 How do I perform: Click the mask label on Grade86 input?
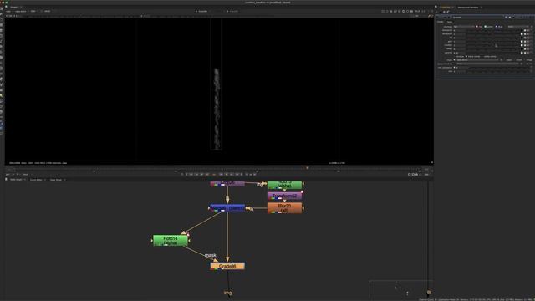tap(210, 255)
